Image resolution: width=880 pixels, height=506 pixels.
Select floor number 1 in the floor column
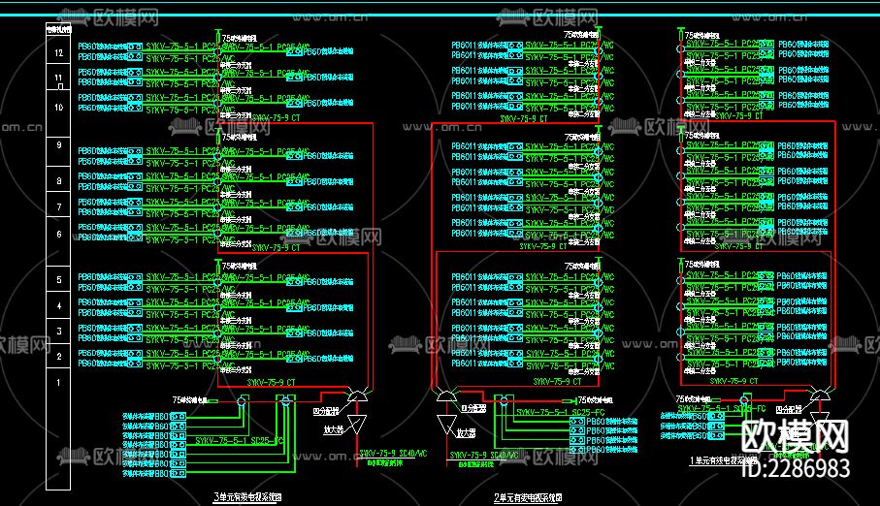click(58, 383)
